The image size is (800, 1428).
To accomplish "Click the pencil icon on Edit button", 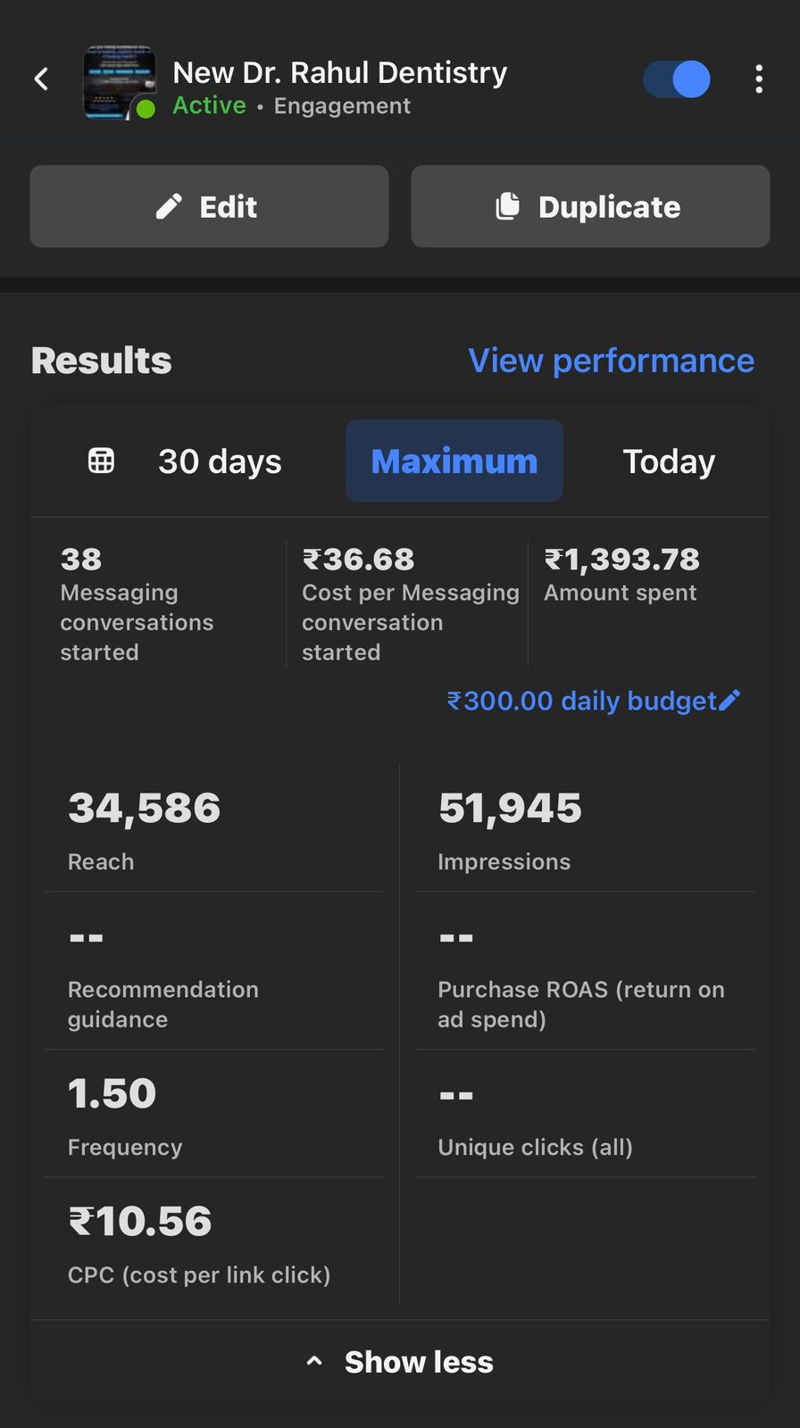I will coord(169,206).
